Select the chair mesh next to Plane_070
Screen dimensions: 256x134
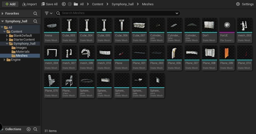tap(69, 86)
